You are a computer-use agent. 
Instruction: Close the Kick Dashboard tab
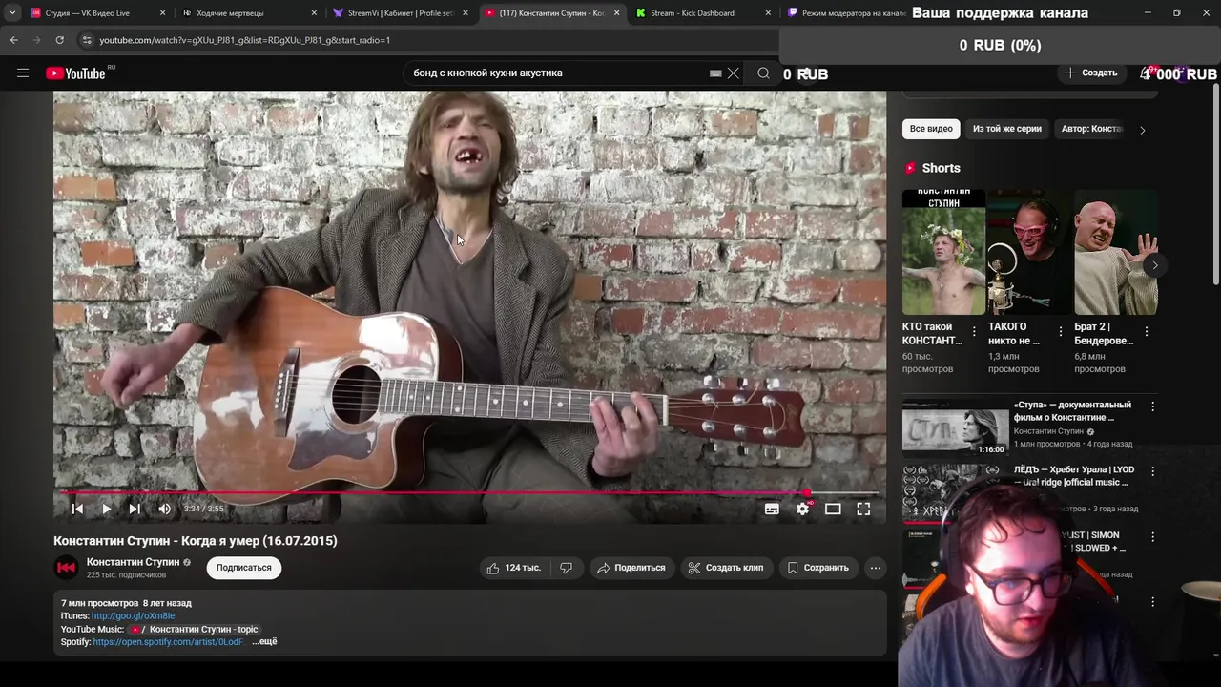tap(768, 13)
